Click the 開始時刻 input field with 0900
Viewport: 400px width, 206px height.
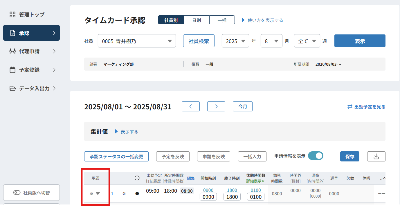click(208, 197)
